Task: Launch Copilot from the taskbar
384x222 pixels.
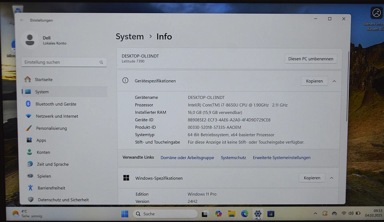Action: 218,214
